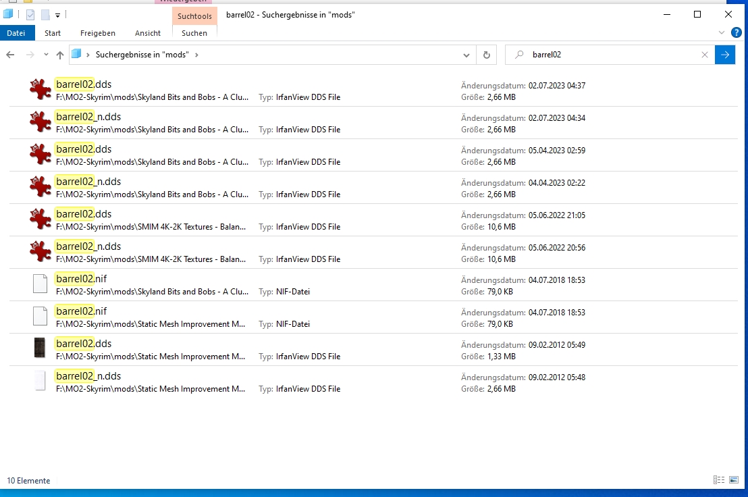
Task: Select barrel02_n.dds modified 02.07.2023 04:34
Action: 373,123
